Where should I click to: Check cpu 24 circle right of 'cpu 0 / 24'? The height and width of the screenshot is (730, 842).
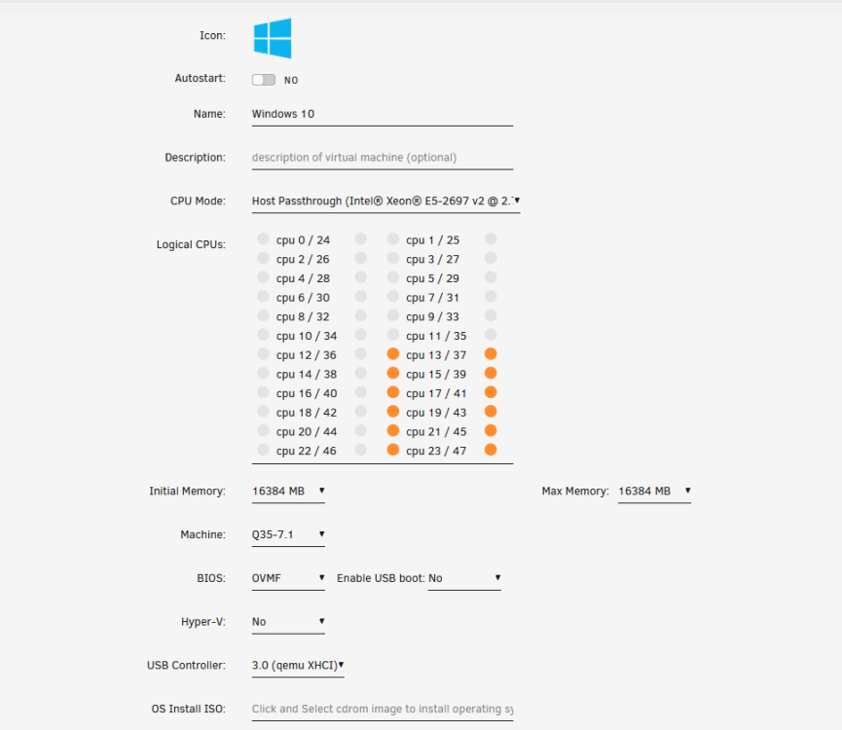[361, 238]
